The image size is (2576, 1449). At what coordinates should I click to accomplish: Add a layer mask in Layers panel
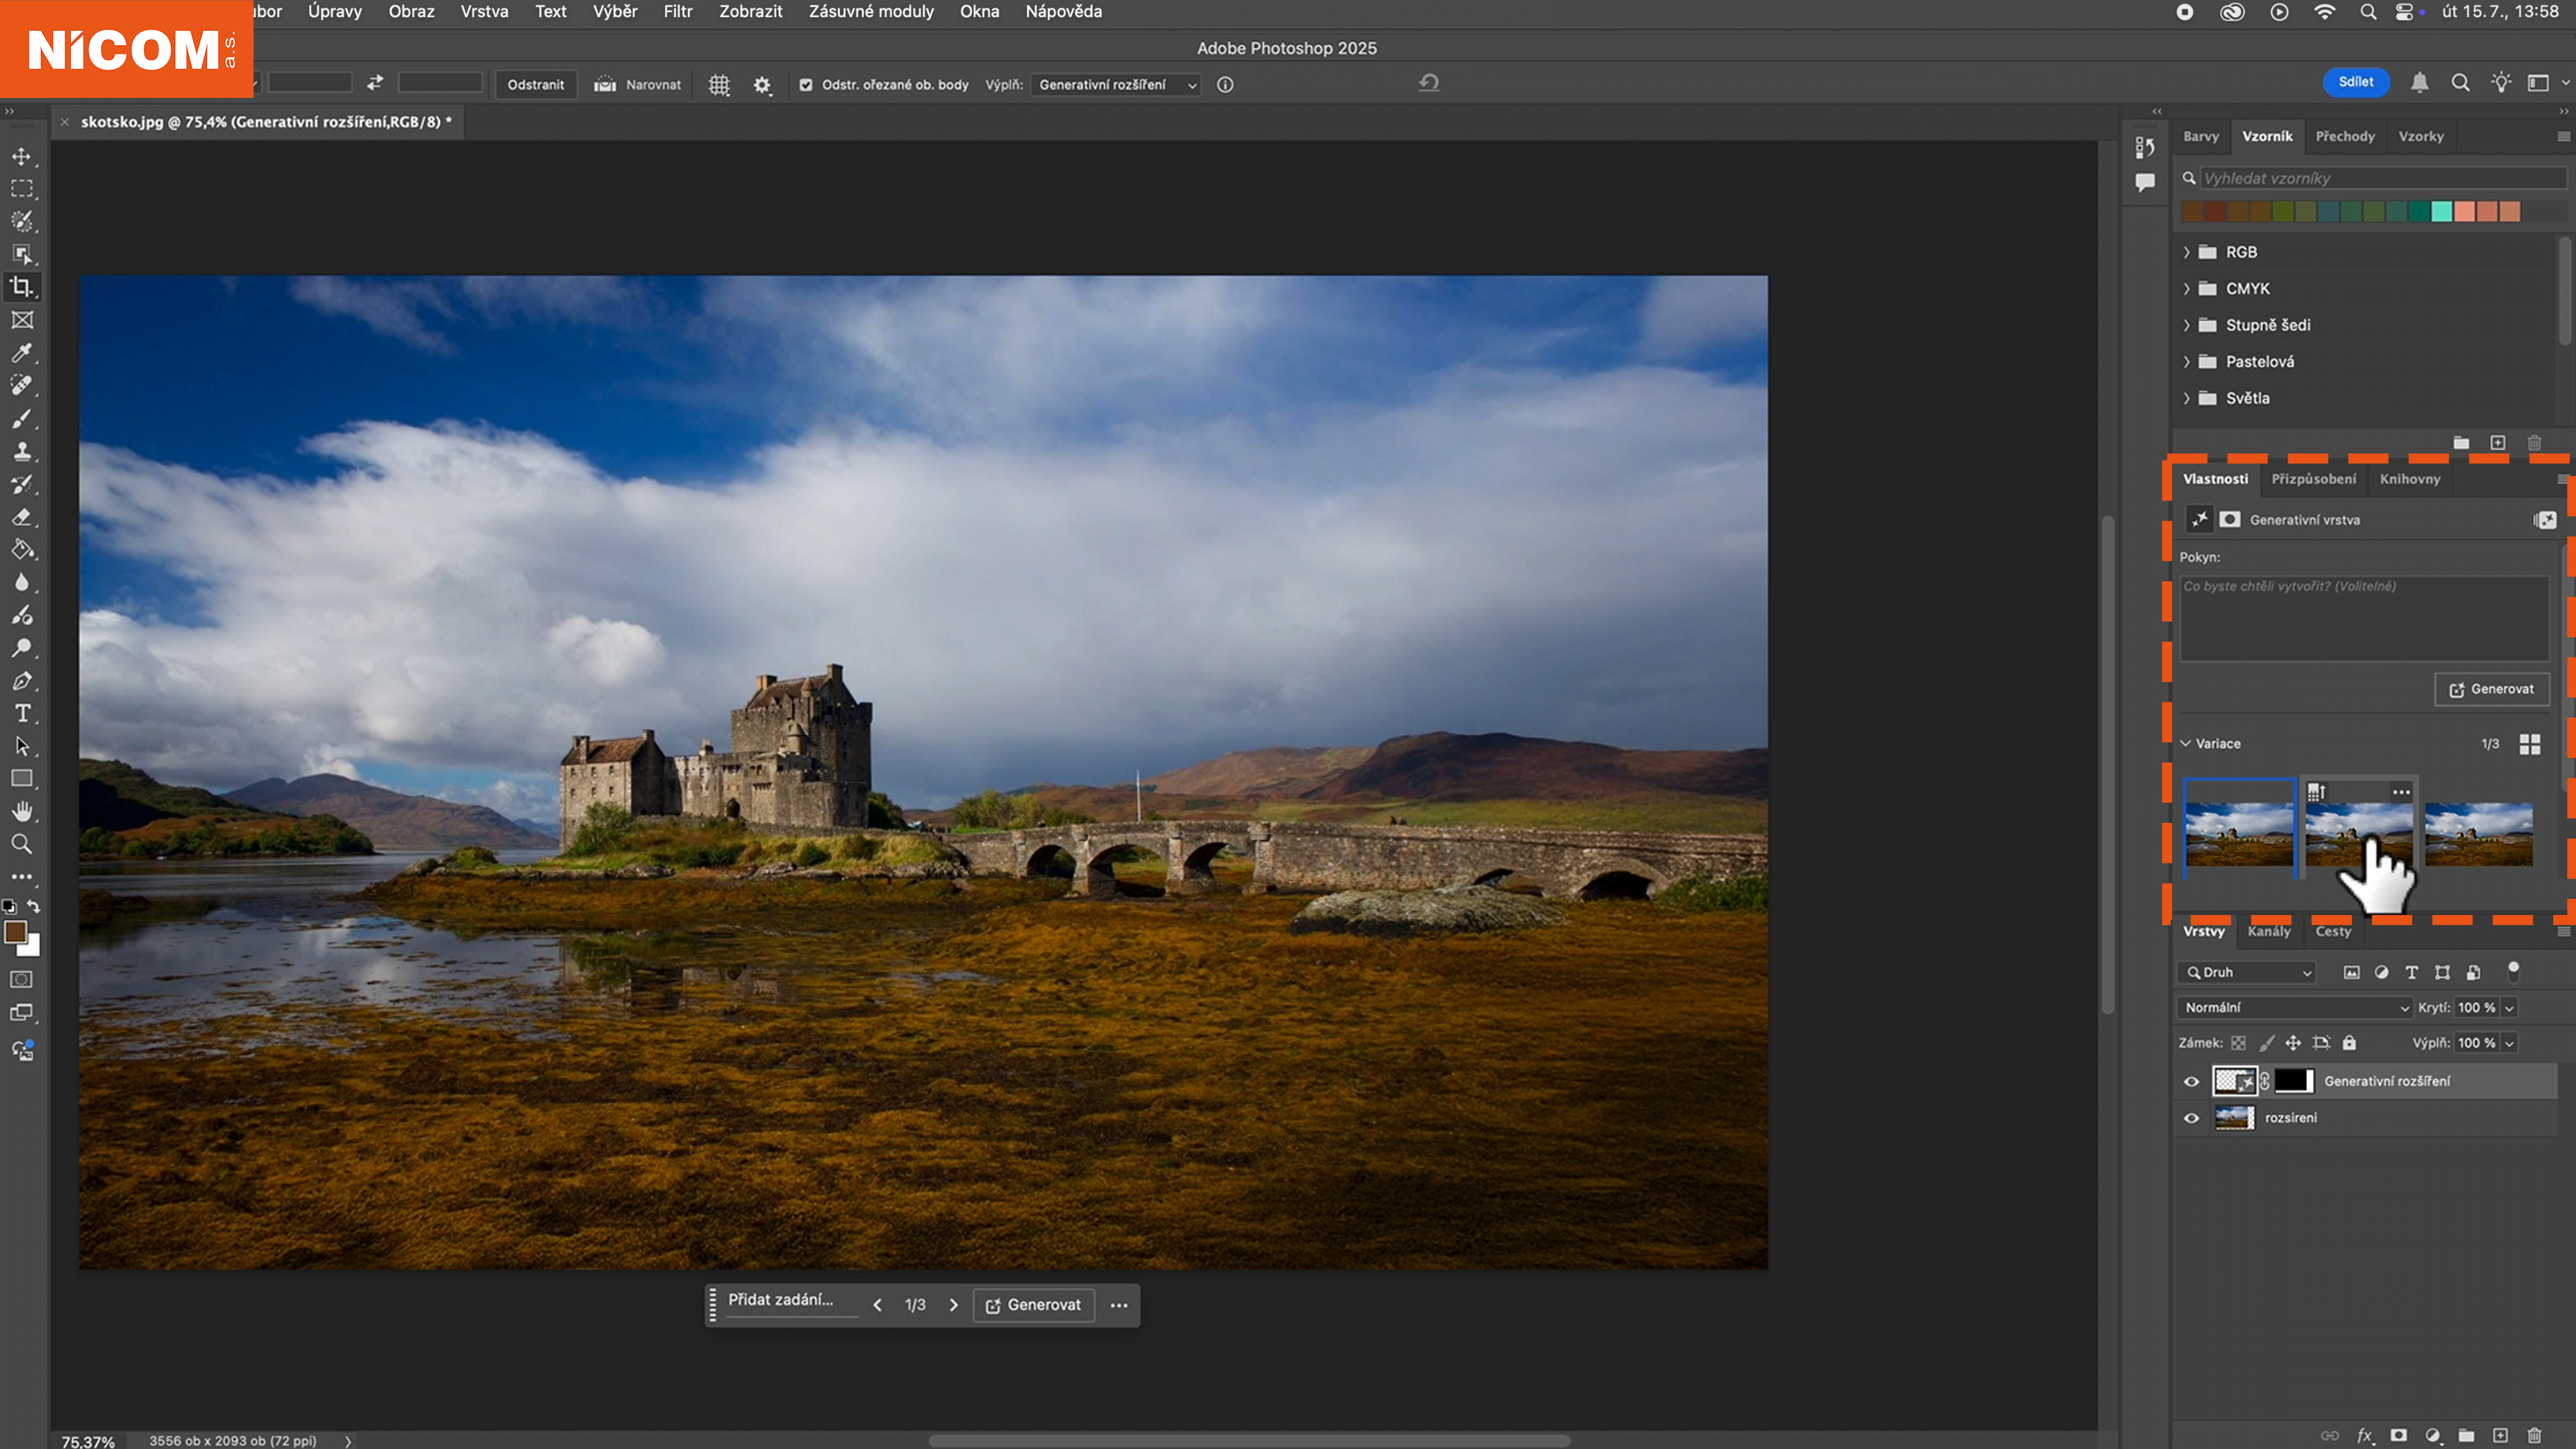coord(2398,1435)
